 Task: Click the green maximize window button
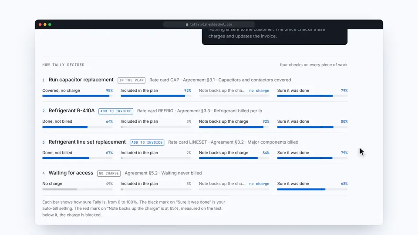click(x=50, y=24)
